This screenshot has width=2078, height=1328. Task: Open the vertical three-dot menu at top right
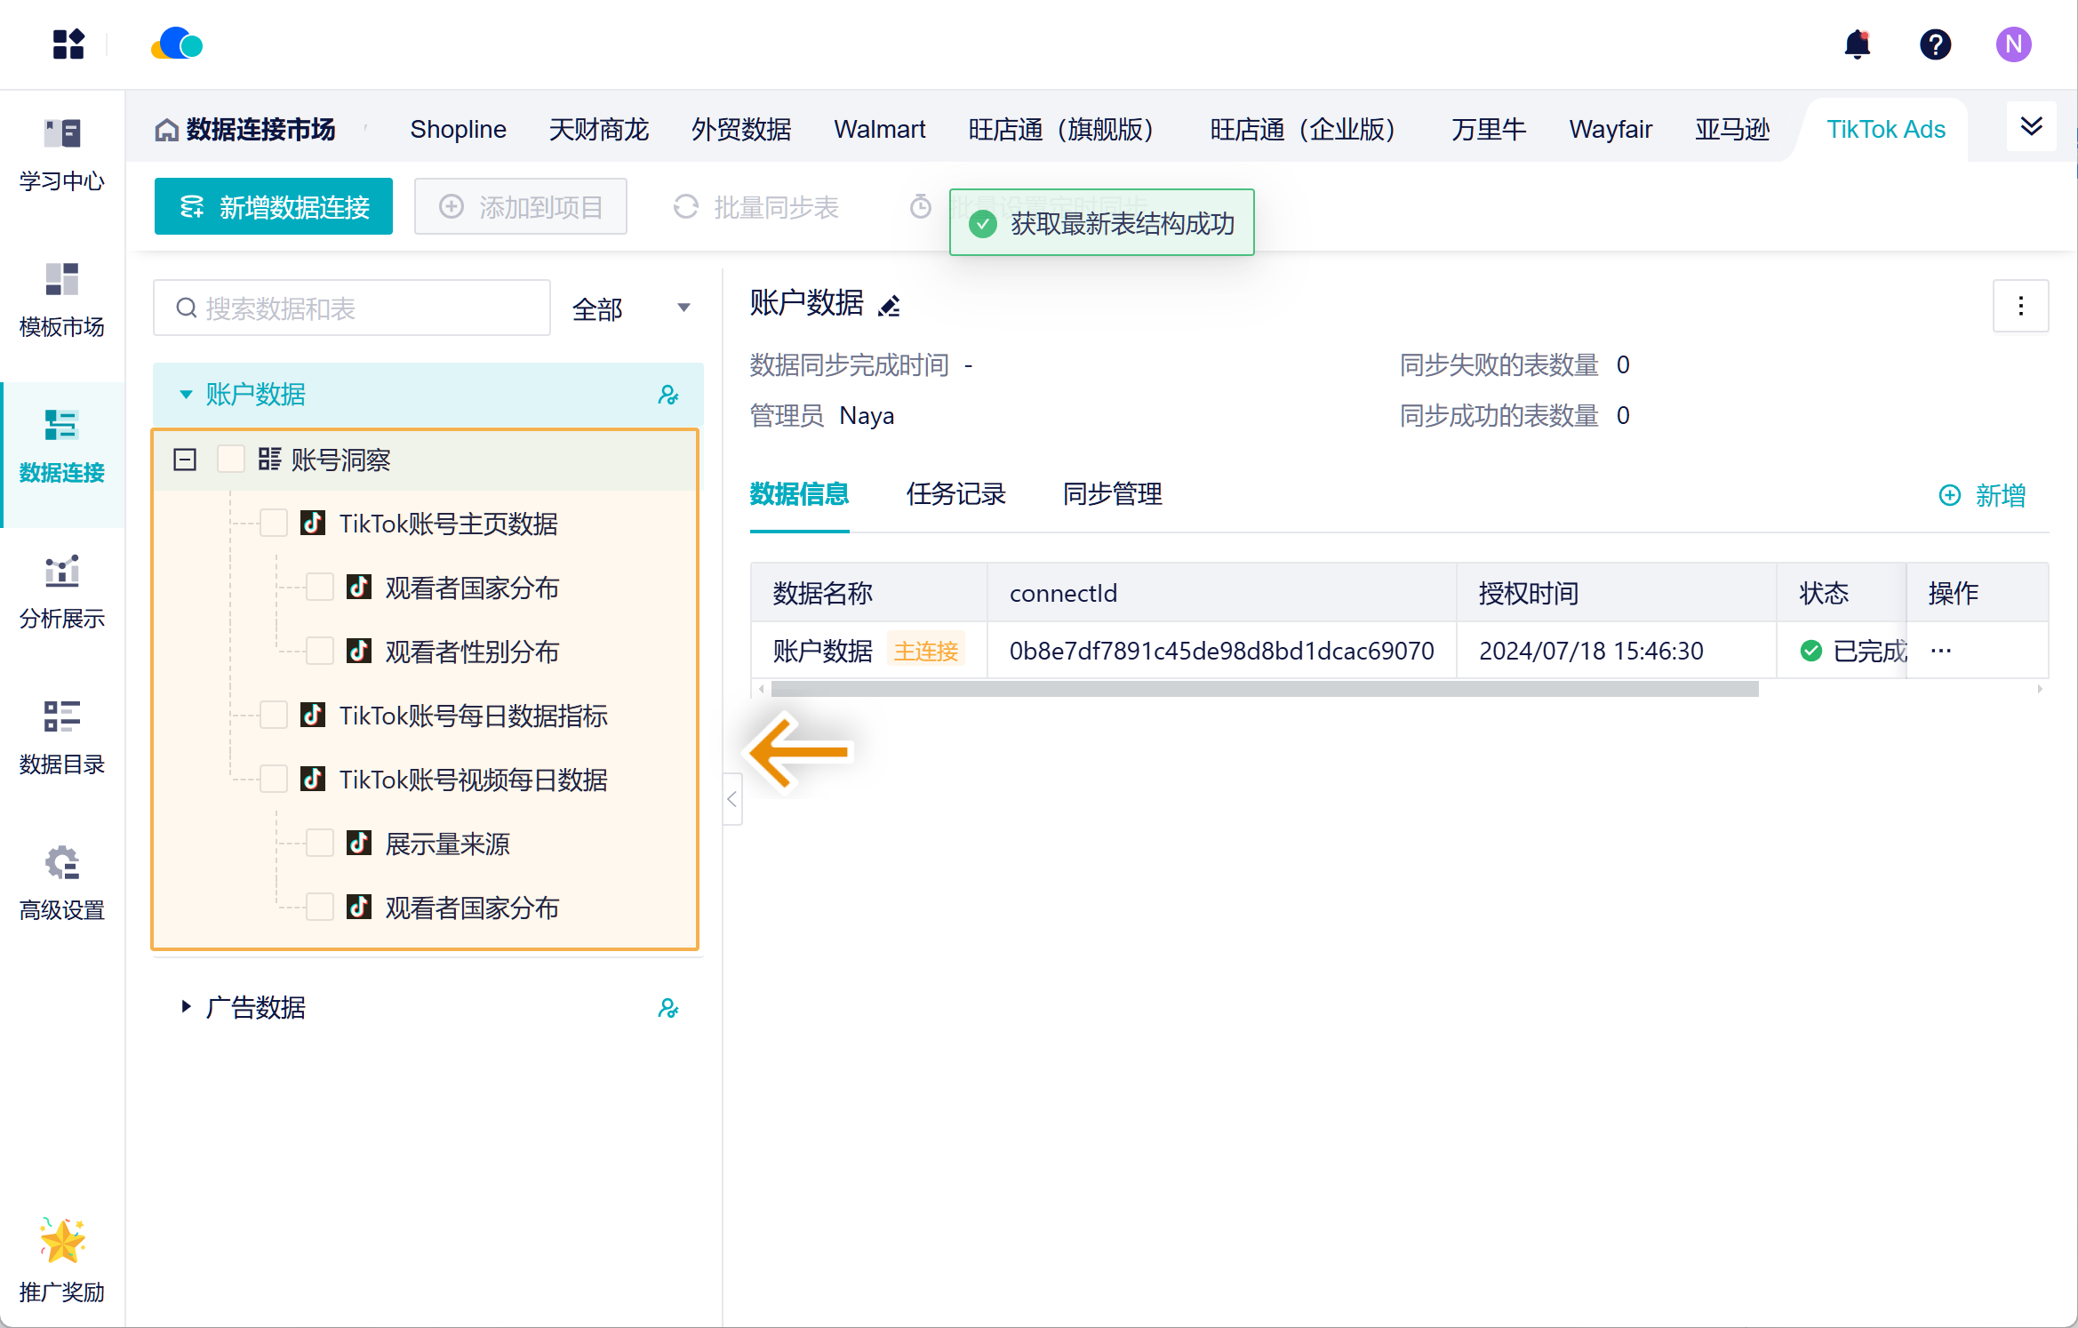(2020, 306)
